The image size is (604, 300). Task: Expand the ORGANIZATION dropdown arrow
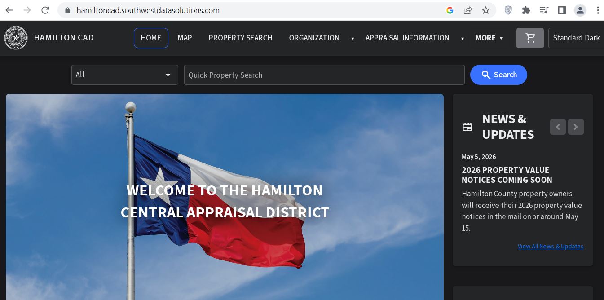click(x=353, y=39)
